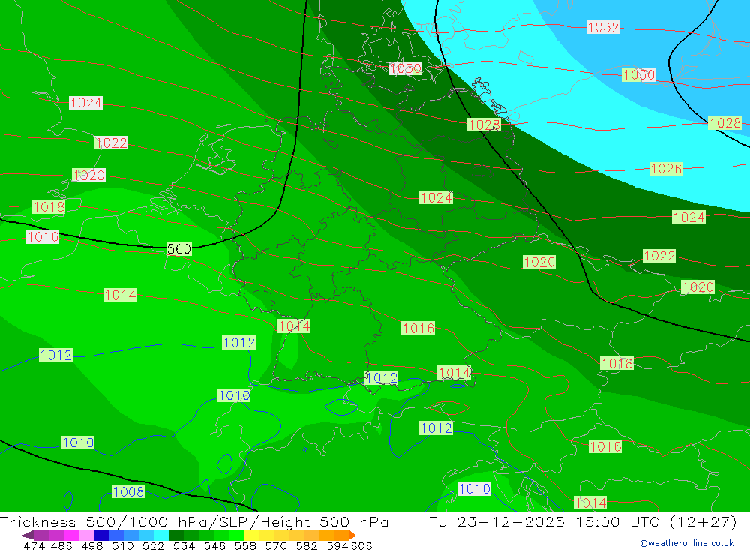Click the 1030 label with white background over Denmark

[x=405, y=68]
